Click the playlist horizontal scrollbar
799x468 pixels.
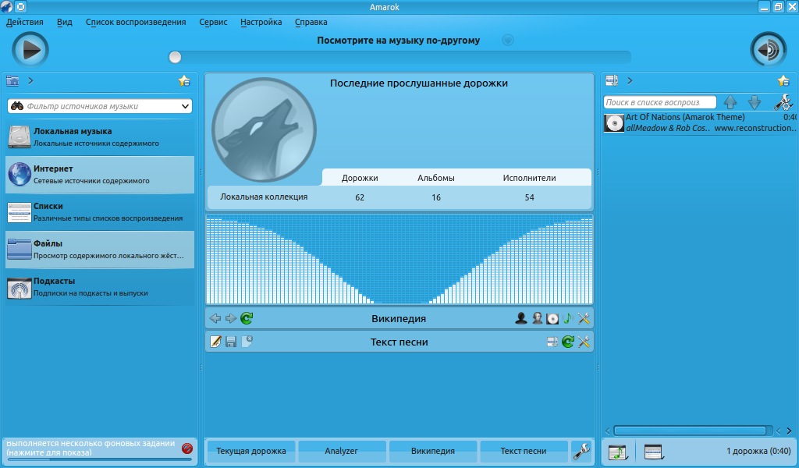pos(690,431)
